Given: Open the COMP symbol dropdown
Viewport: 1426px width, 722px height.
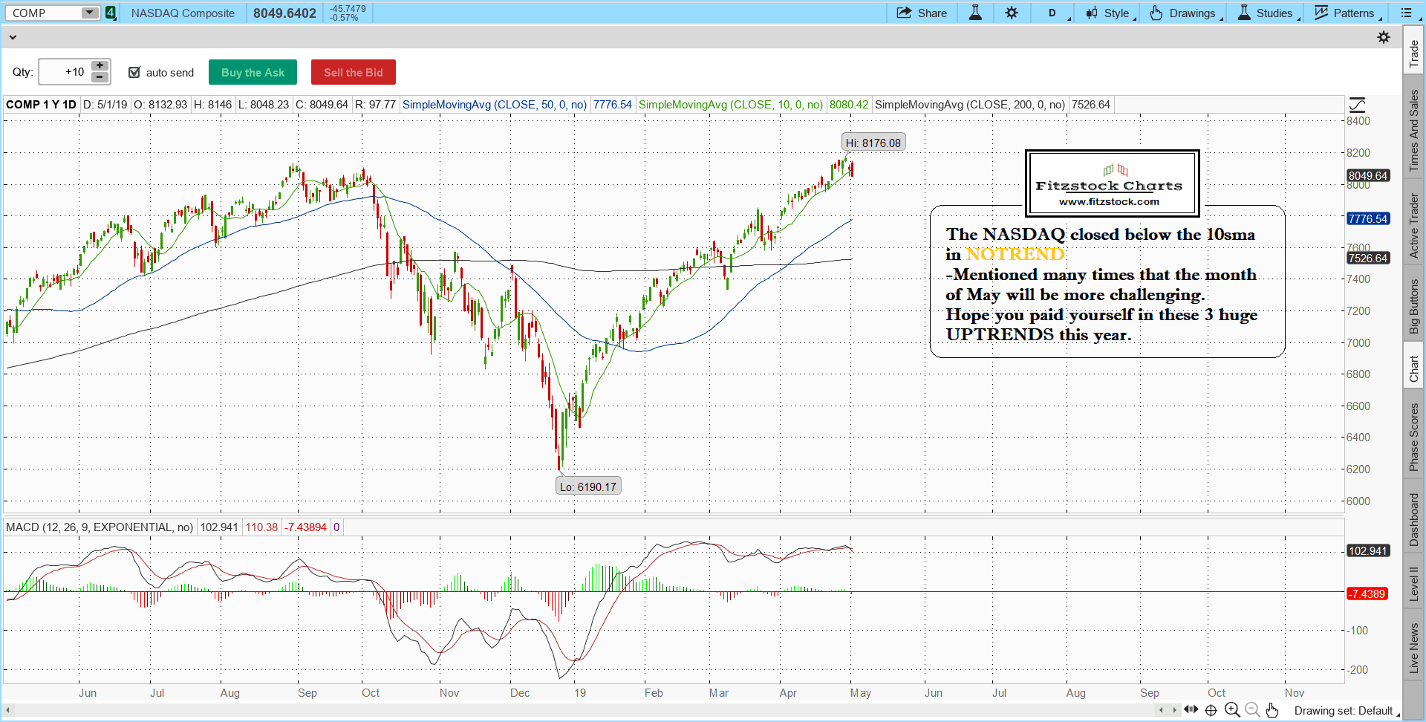Looking at the screenshot, I should tap(89, 13).
